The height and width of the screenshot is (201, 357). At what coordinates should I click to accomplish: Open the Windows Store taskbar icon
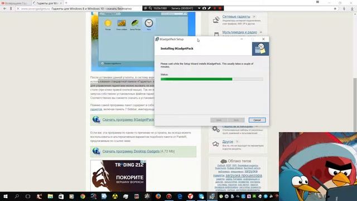[x=61, y=196]
